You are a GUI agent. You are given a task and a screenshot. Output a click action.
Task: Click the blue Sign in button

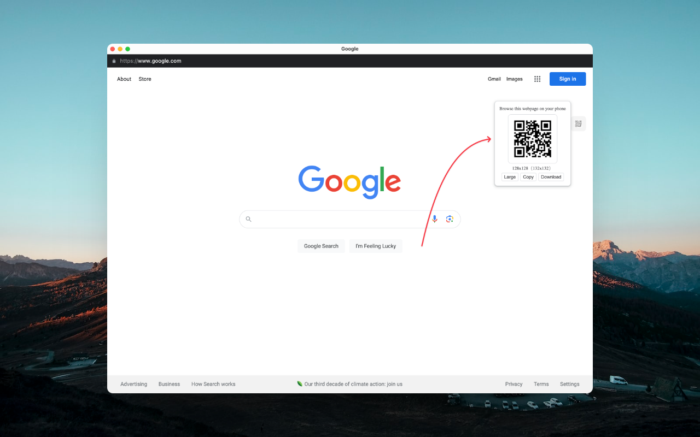[x=568, y=79]
